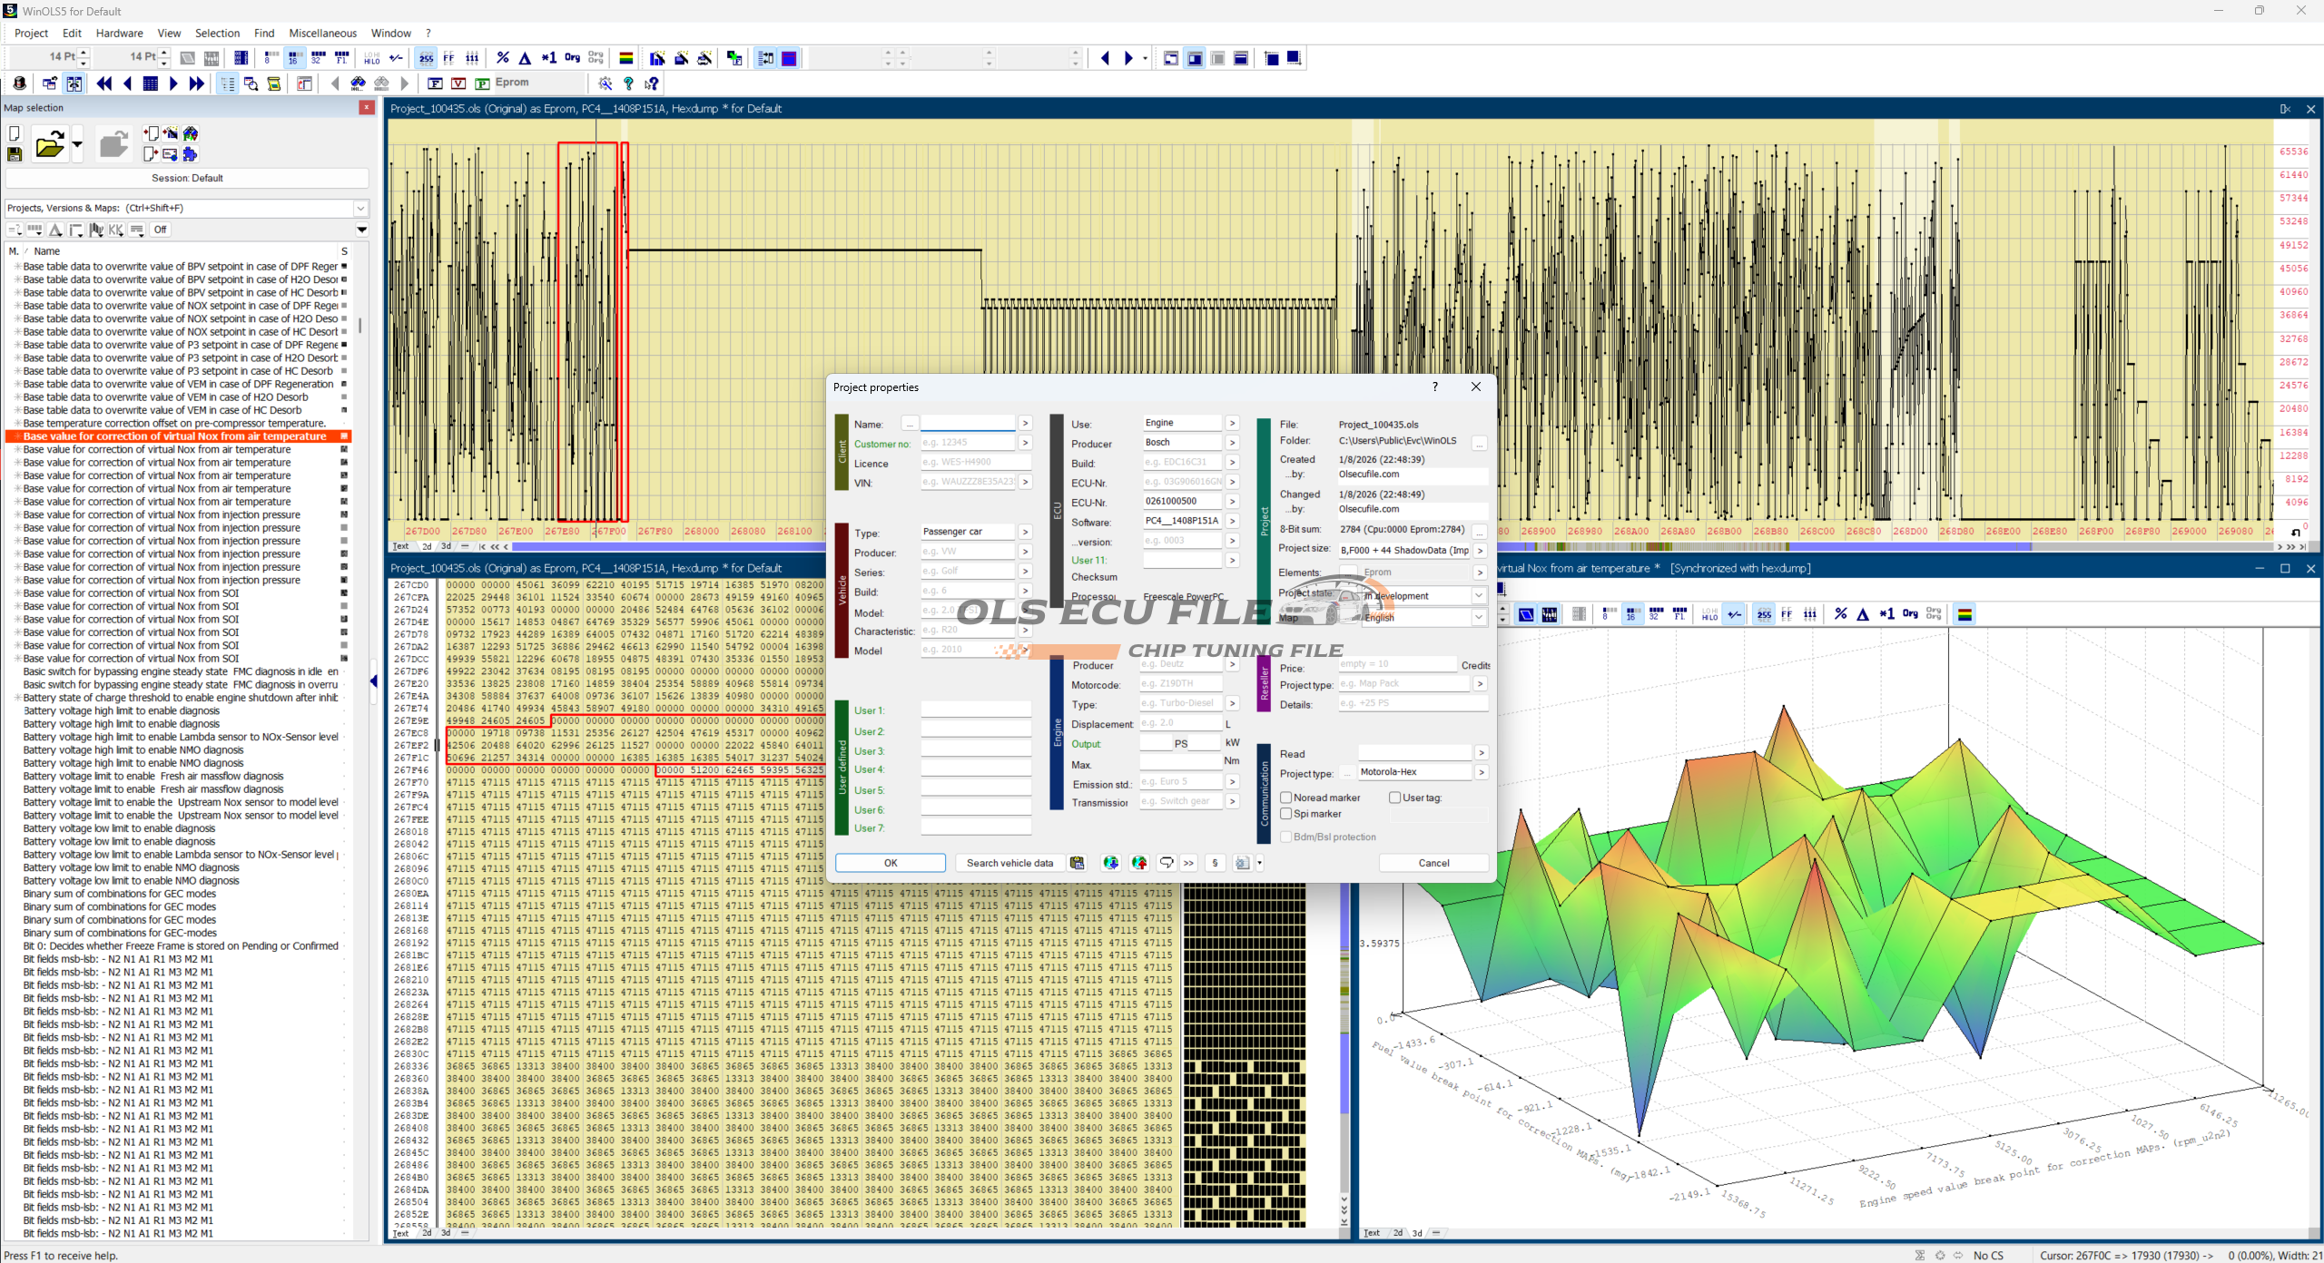Open the Hardware menu

(x=119, y=34)
